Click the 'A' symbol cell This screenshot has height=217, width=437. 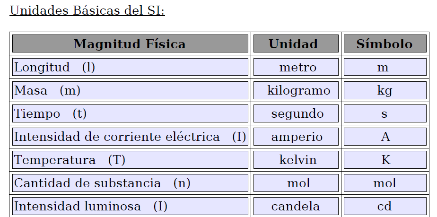tap(385, 137)
